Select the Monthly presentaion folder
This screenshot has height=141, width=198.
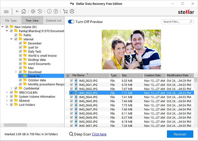click(46, 84)
